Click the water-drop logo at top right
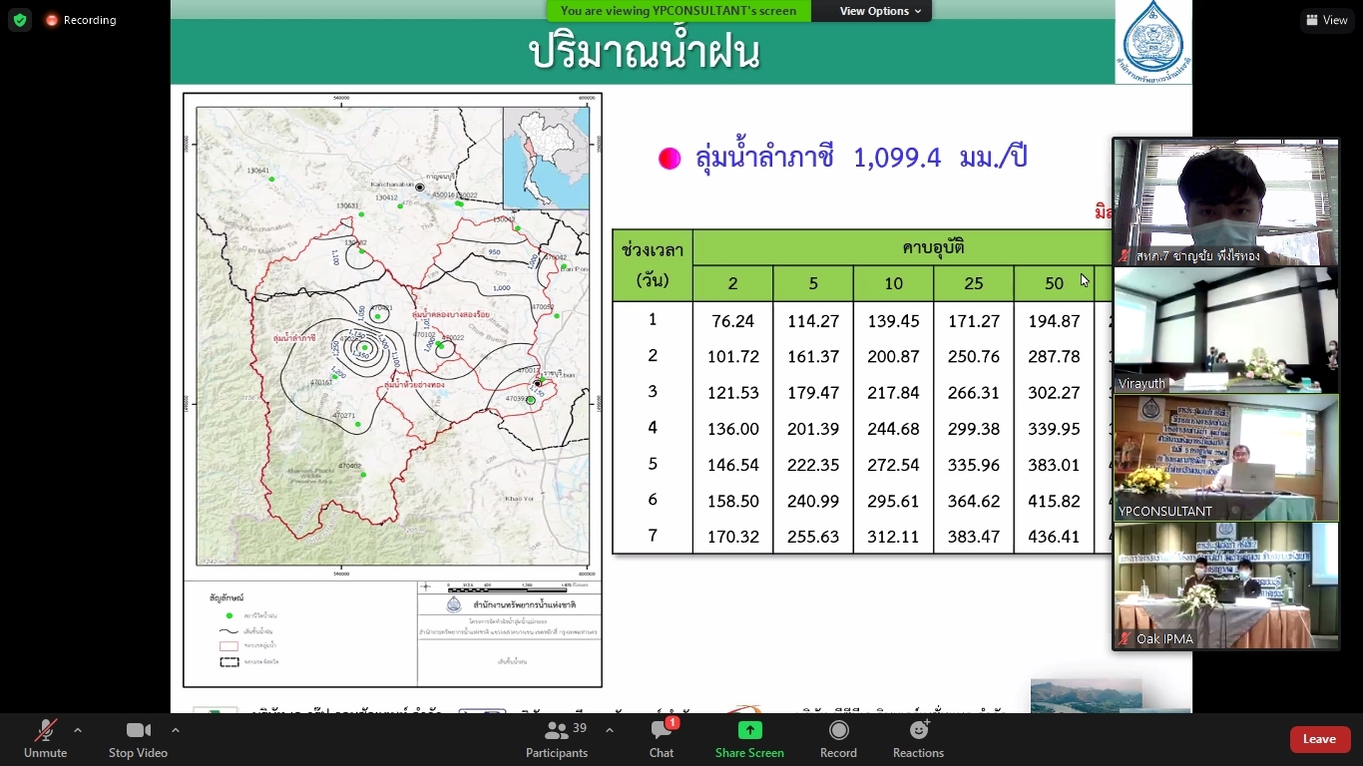This screenshot has height=766, width=1363. pos(1152,42)
